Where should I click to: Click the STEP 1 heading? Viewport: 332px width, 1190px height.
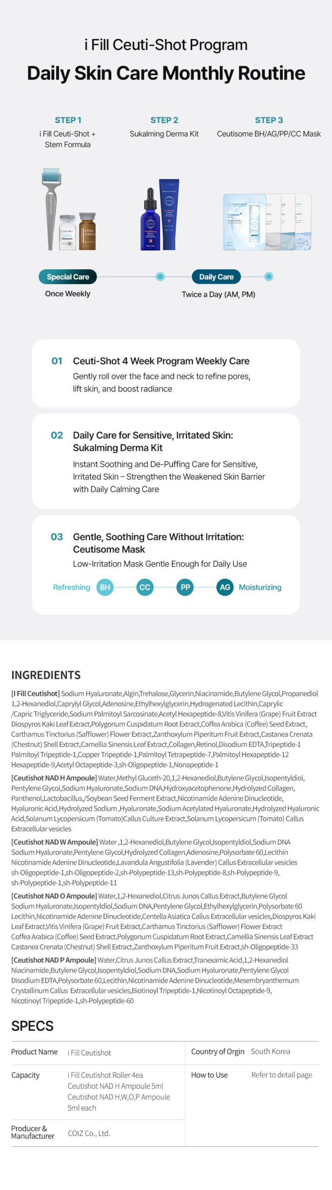coord(68,120)
